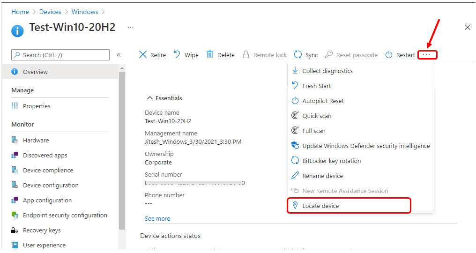Click the Retire button label
This screenshot has height=253, width=476.
pyautogui.click(x=158, y=55)
